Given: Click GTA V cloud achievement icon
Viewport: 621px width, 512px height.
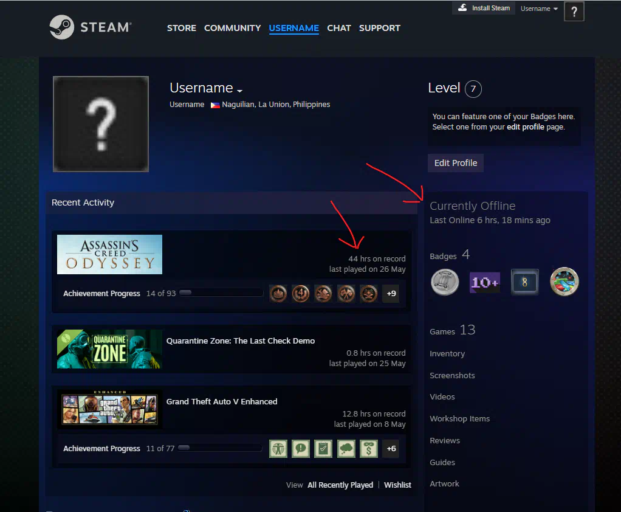Looking at the screenshot, I should (x=346, y=449).
